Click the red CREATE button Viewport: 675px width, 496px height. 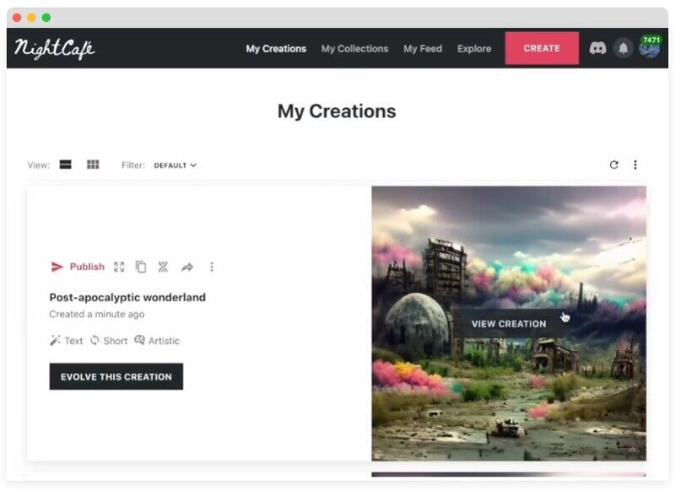pos(542,48)
